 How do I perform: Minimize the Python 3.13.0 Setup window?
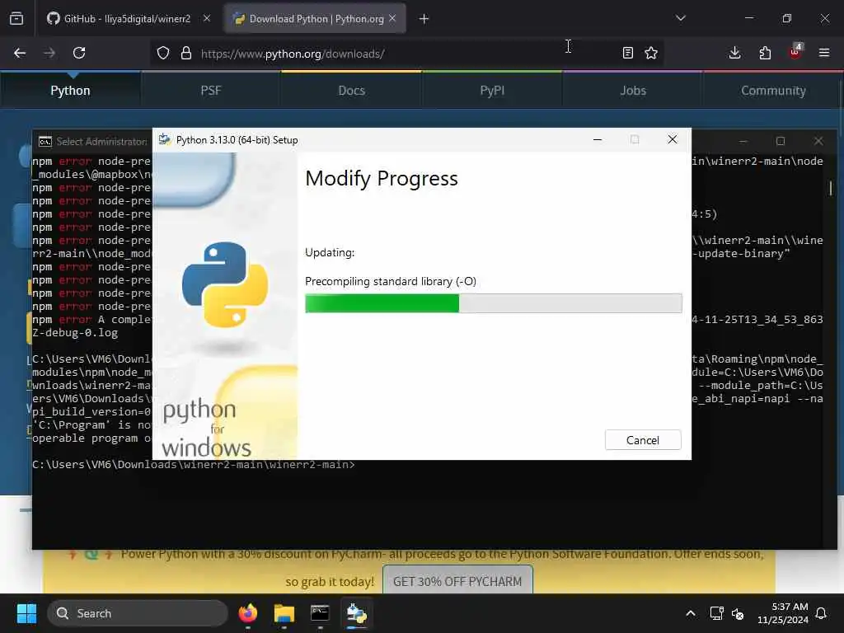(598, 140)
